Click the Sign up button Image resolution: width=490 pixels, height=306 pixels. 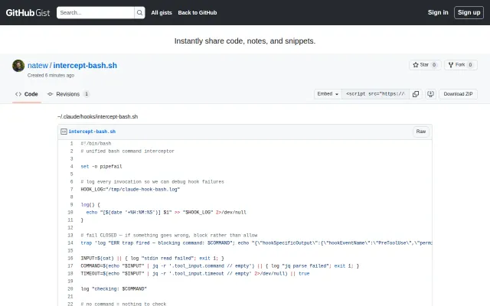tap(469, 12)
